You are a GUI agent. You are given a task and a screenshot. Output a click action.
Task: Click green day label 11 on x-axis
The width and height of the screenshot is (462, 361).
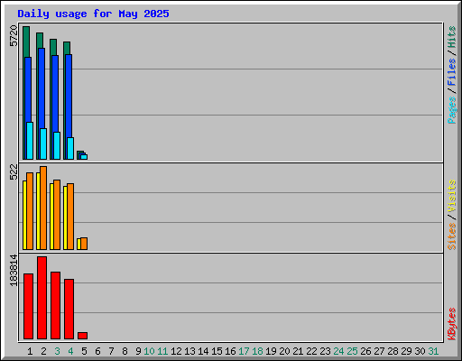pyautogui.click(x=162, y=351)
